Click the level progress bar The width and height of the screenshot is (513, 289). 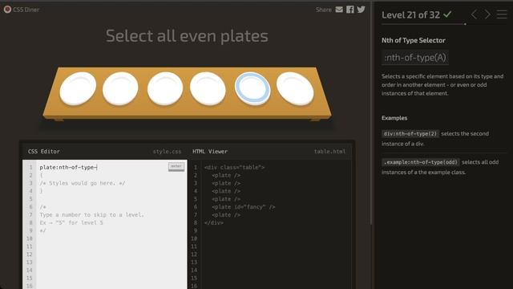[x=444, y=24]
